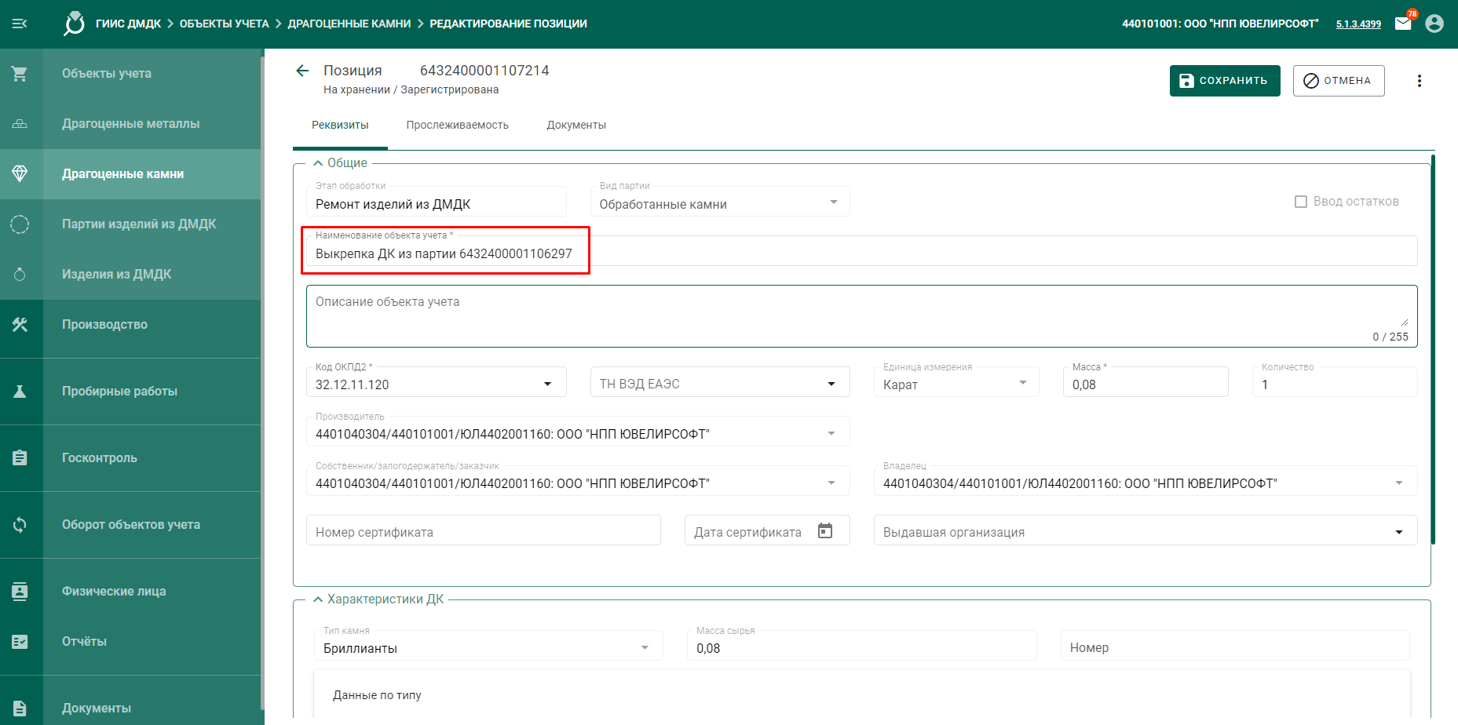1458x725 pixels.
Task: Open the user account avatar icon
Action: pyautogui.click(x=1434, y=24)
